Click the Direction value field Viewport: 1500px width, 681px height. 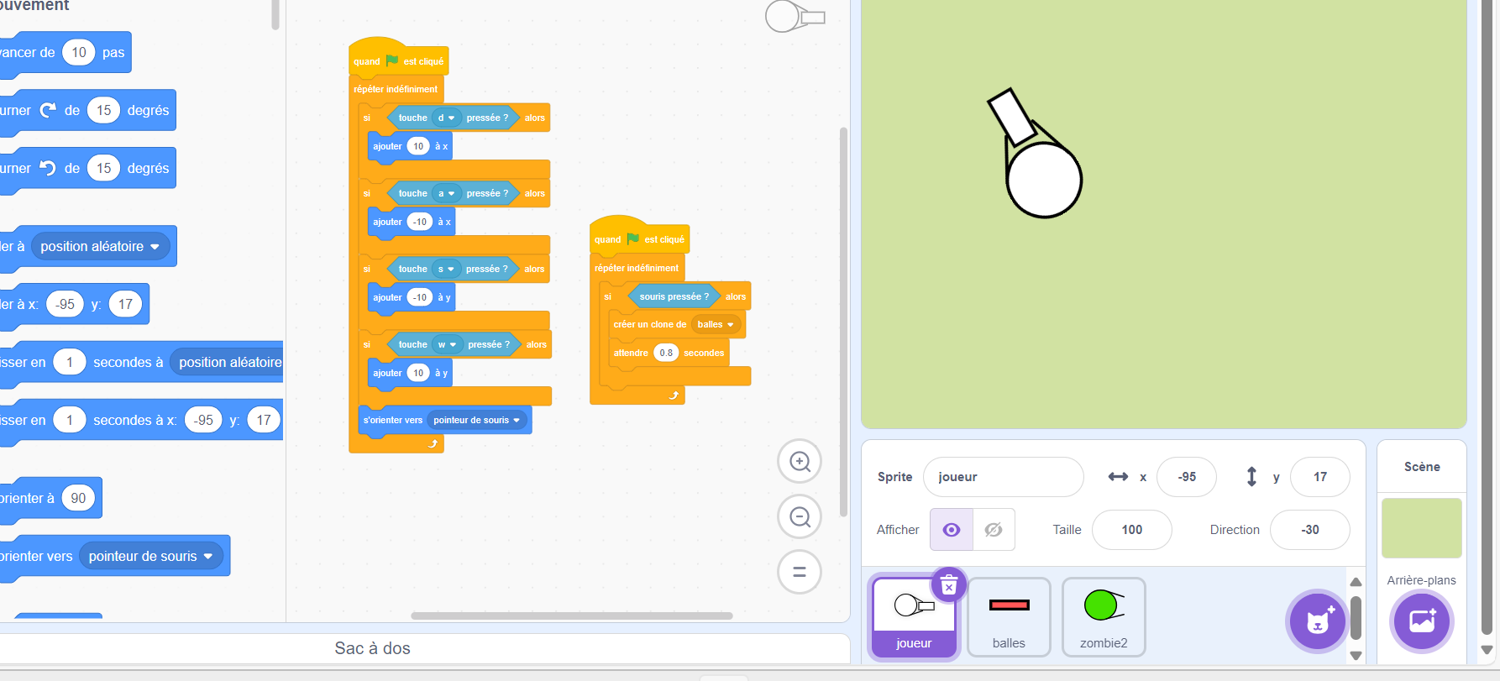click(1309, 530)
